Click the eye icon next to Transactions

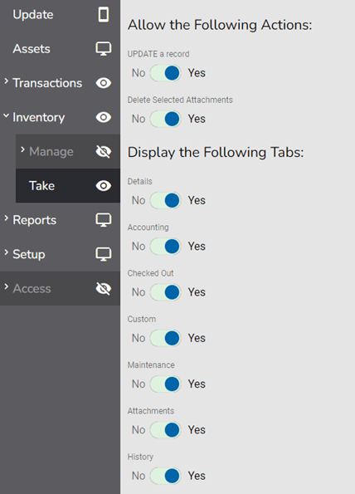point(104,83)
